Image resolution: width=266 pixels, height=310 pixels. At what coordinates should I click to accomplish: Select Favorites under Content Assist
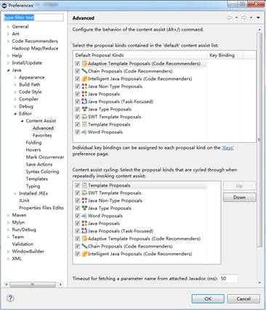42,135
